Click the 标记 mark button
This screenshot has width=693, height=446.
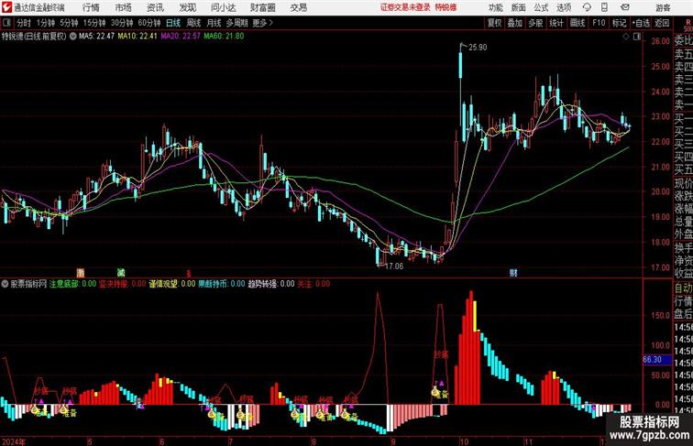619,23
